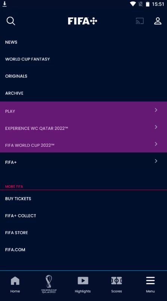Open FIFA World Cup Qatar 2022 trophy icon

point(49,284)
